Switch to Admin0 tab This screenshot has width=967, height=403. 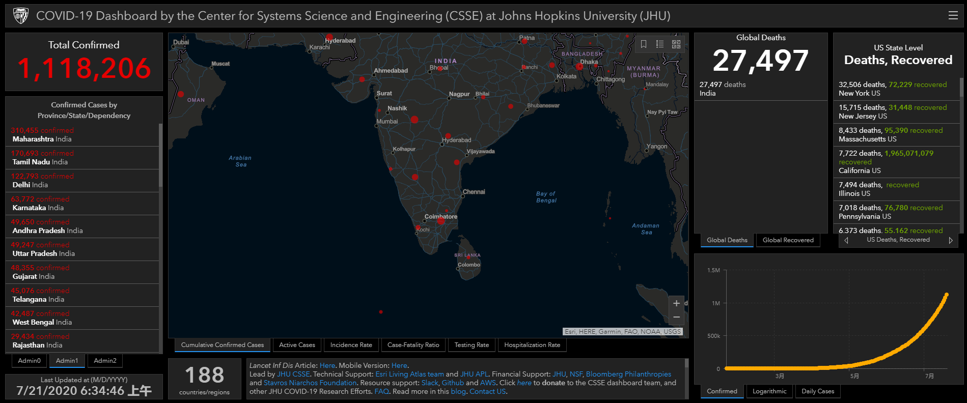pyautogui.click(x=29, y=361)
